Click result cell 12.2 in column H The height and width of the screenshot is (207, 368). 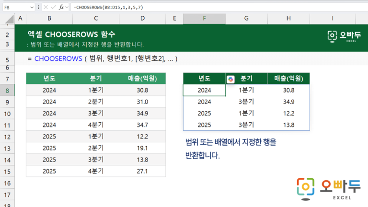click(x=288, y=114)
